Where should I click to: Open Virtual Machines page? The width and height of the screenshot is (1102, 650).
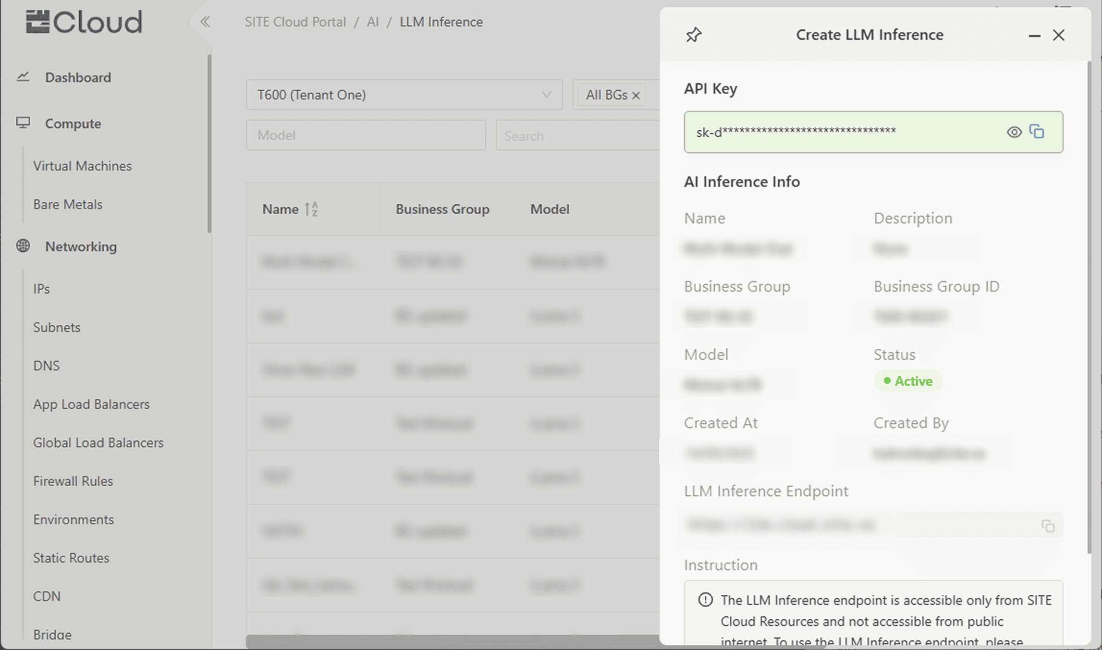[x=82, y=166]
